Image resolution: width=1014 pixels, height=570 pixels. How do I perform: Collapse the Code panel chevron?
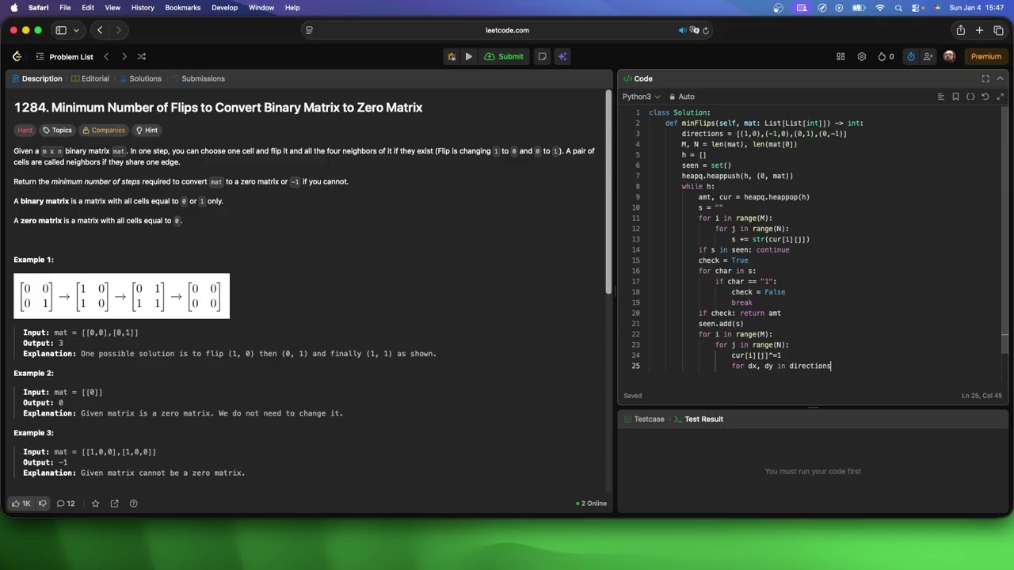pos(1000,78)
